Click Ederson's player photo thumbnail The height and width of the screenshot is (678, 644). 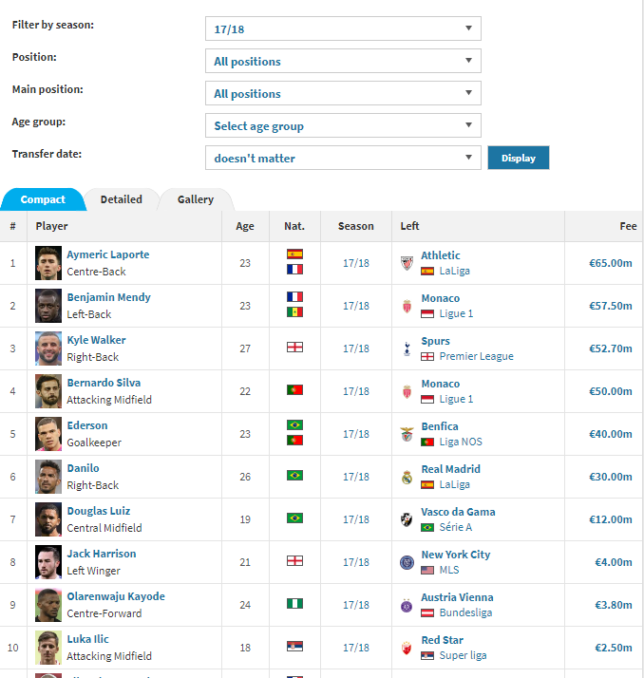coord(48,434)
